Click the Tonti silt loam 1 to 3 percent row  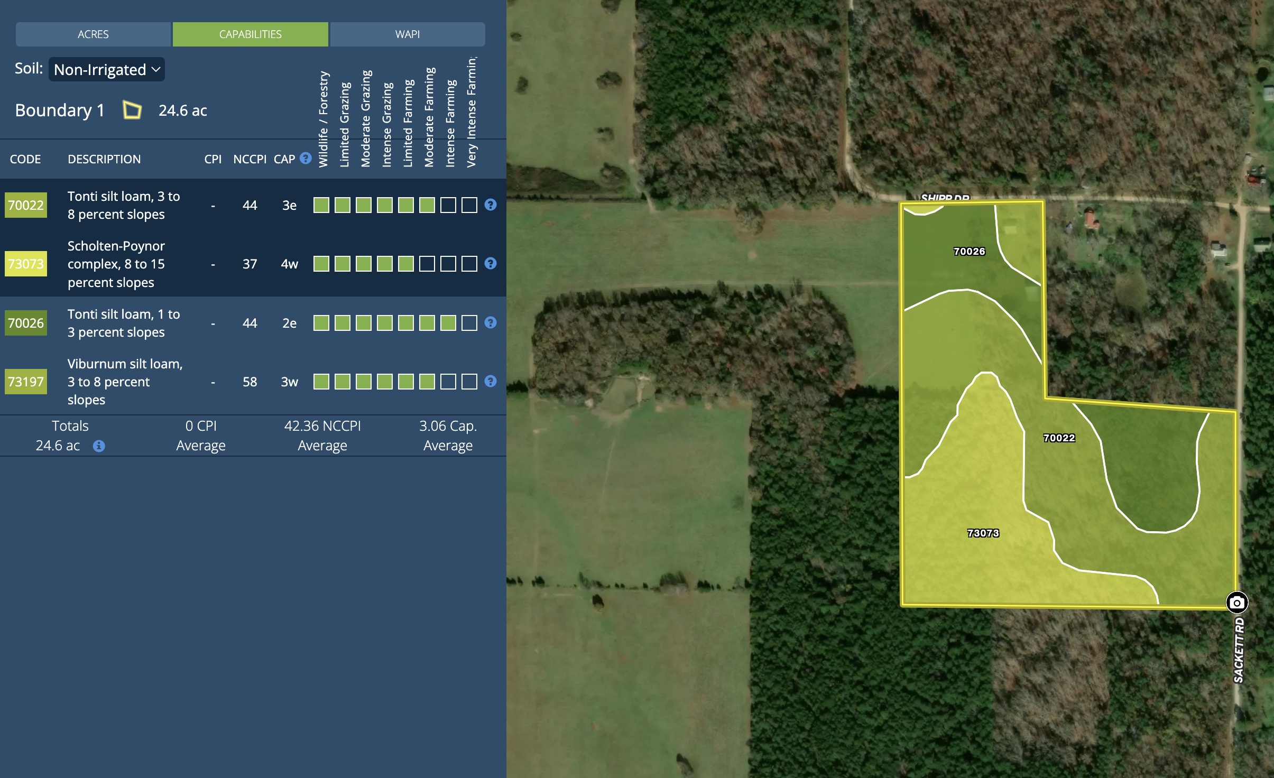pos(124,323)
